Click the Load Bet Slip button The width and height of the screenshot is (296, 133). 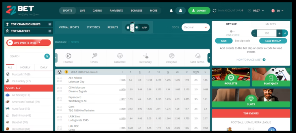pos(273,41)
